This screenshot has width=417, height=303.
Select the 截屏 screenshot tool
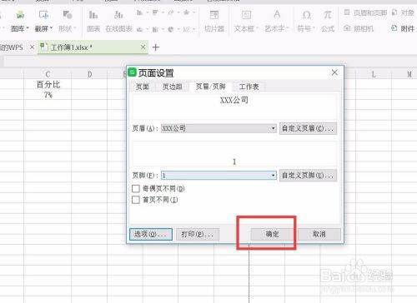pos(43,21)
